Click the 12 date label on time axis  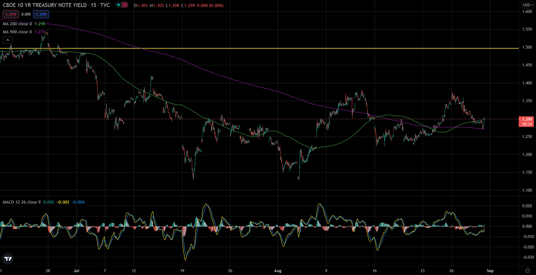tap(134, 270)
